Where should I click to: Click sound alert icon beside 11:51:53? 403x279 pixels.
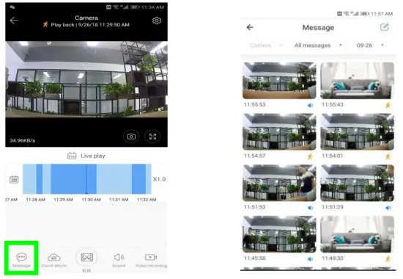point(311,208)
